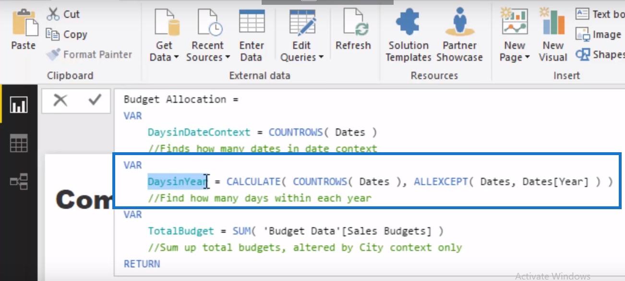Click the 'Budget Data'[Sales Budgets] column reference
Screen dimensions: 625x281
coord(347,231)
